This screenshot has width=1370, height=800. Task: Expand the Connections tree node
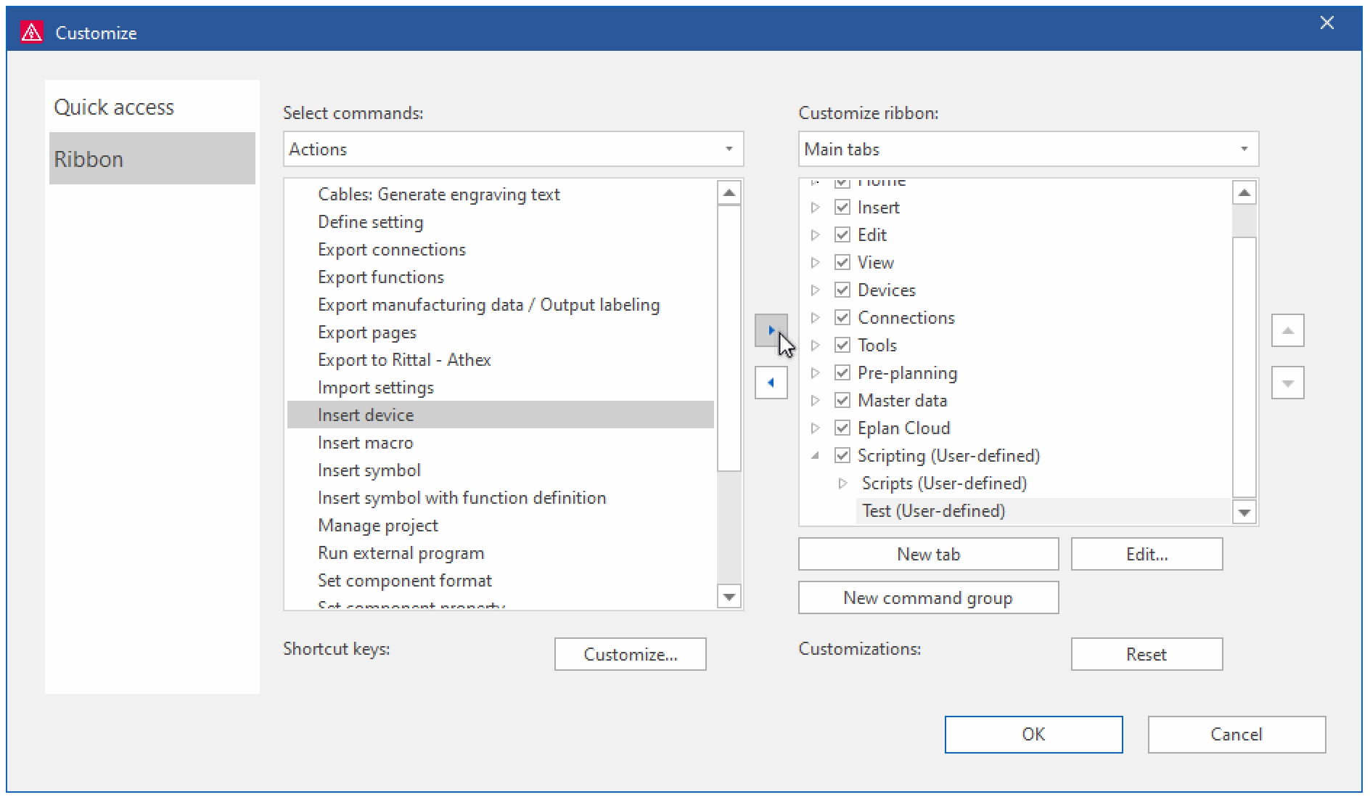click(x=815, y=318)
